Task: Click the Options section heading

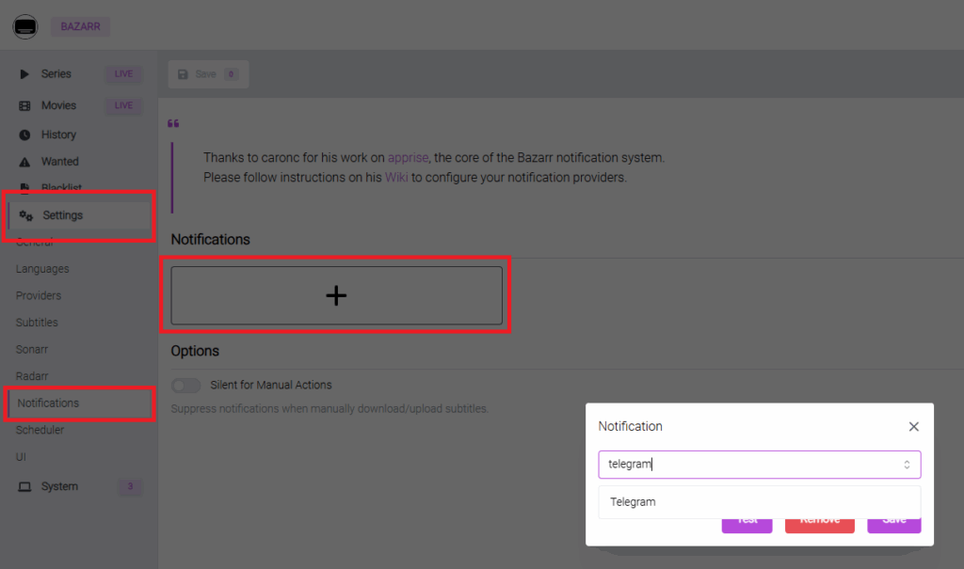Action: [195, 351]
